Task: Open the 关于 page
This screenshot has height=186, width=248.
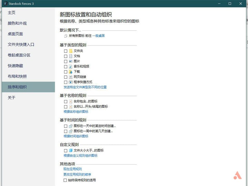Action: (29, 98)
